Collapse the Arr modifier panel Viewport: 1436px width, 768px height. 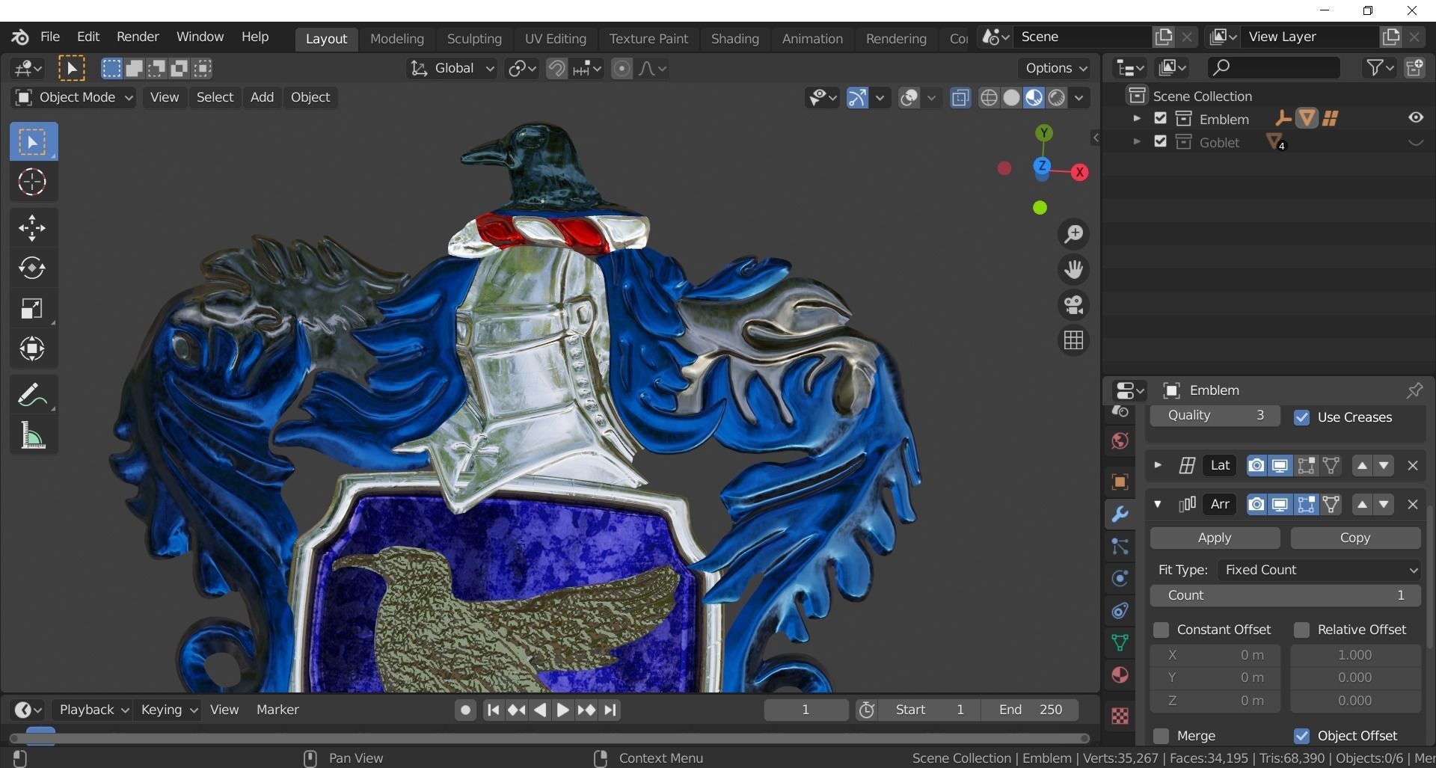[x=1158, y=504]
